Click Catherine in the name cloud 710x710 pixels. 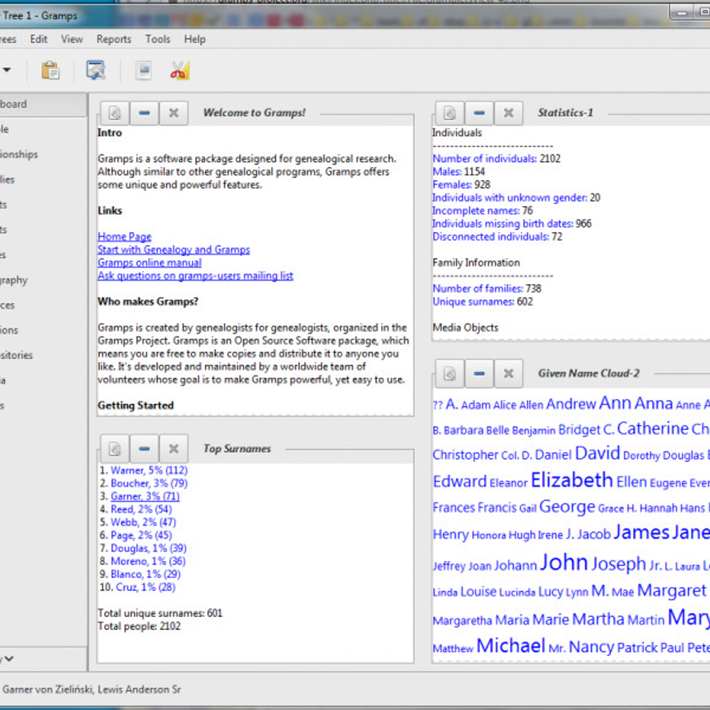(x=653, y=428)
